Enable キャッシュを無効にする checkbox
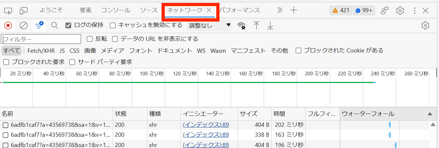The width and height of the screenshot is (439, 148). coord(113,25)
